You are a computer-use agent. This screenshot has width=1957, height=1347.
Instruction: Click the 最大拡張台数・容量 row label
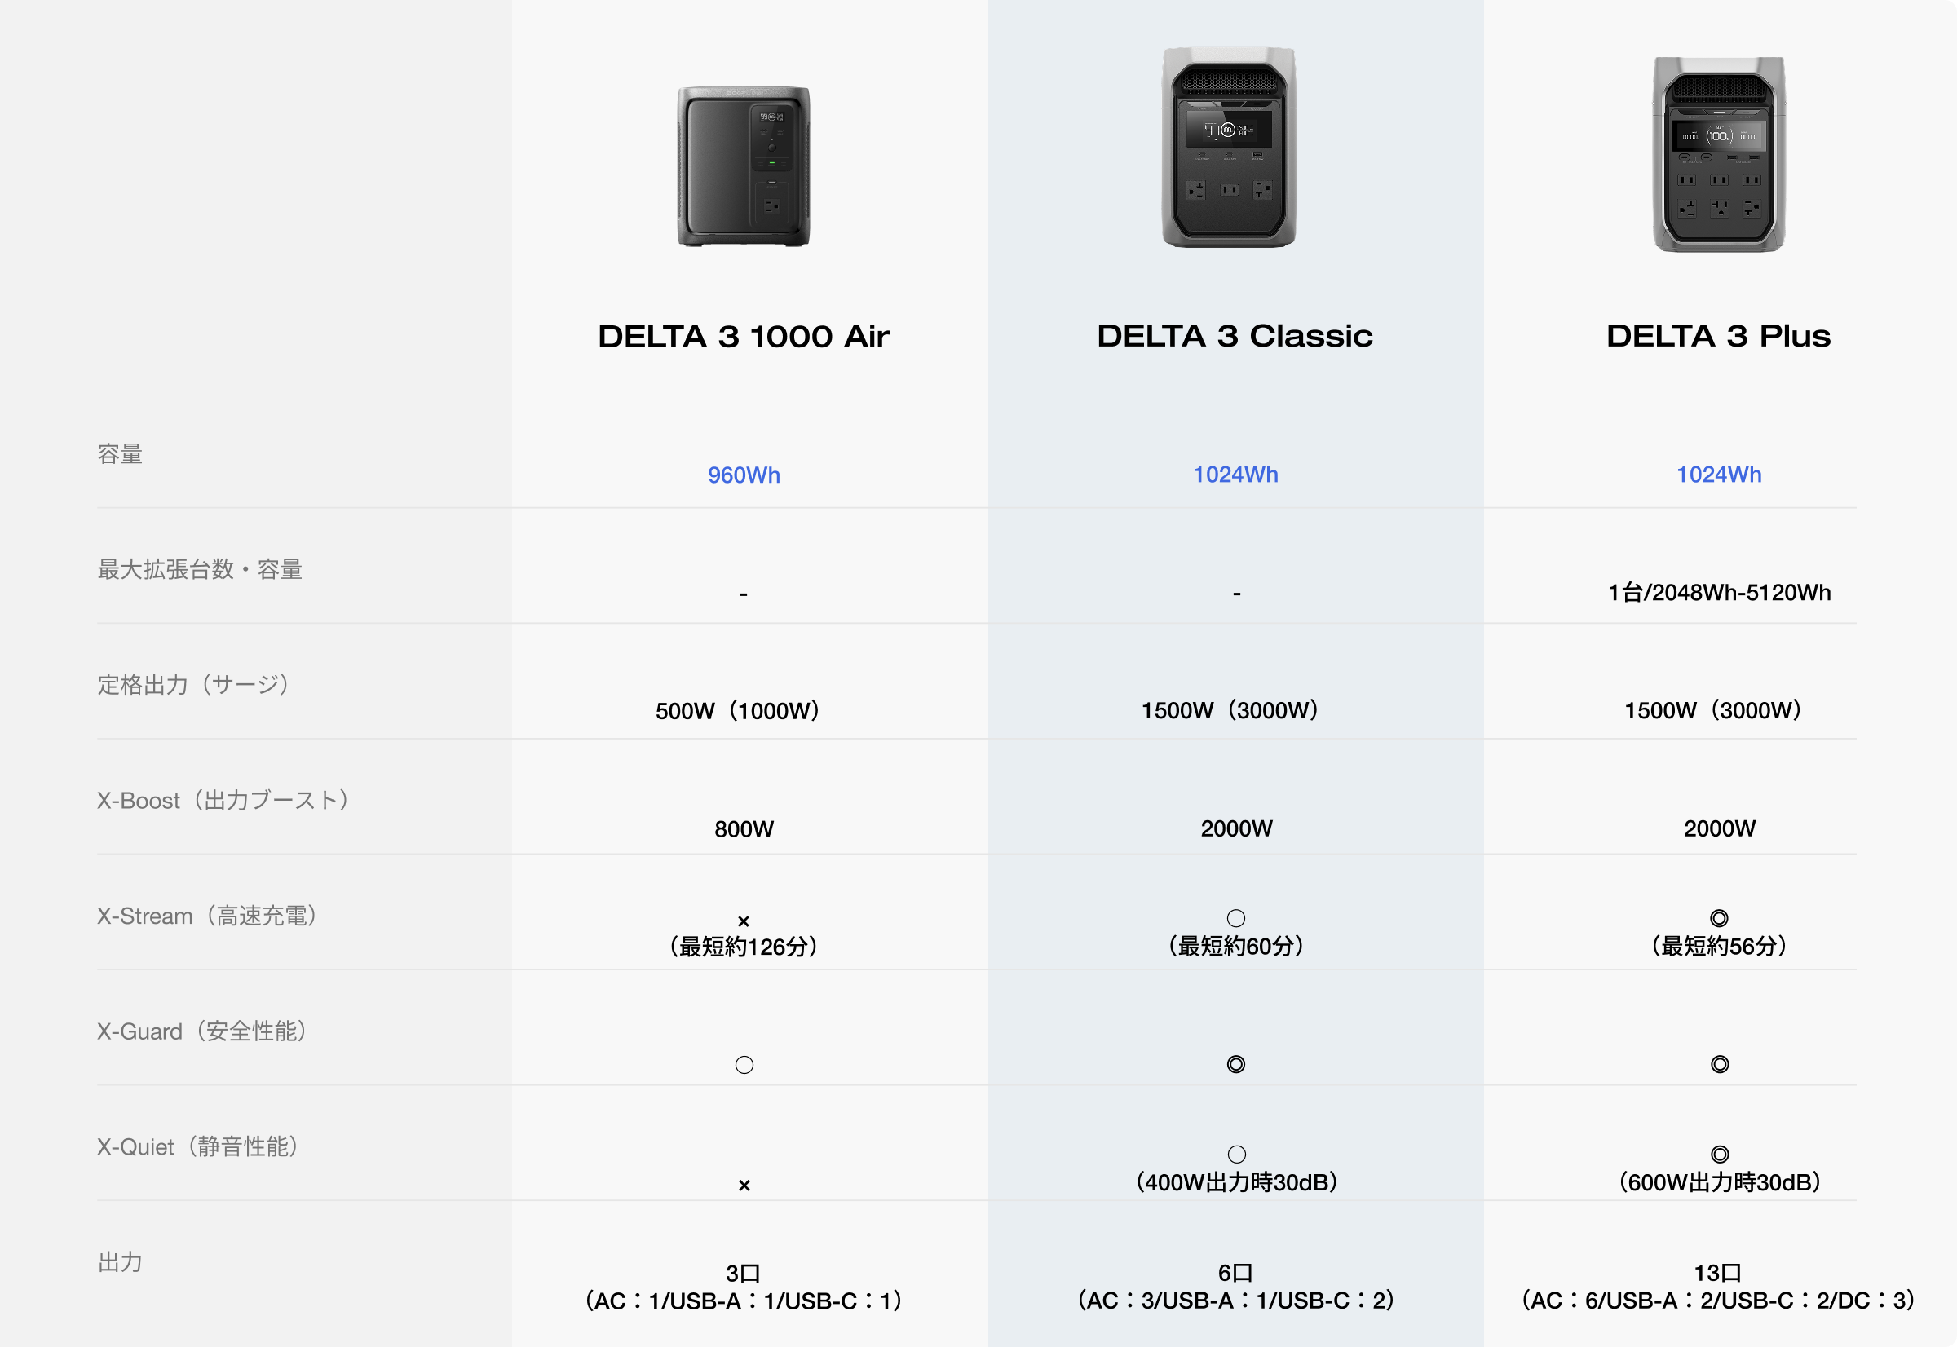[x=199, y=570]
